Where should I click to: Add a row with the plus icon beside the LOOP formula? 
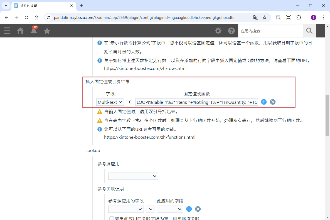pyautogui.click(x=264, y=102)
